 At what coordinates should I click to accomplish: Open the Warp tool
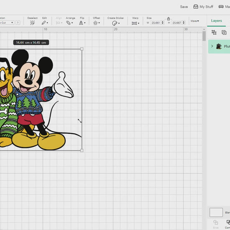135,23
